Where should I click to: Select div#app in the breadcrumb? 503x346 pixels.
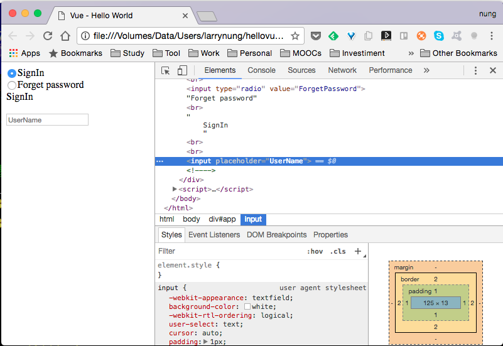pos(222,219)
